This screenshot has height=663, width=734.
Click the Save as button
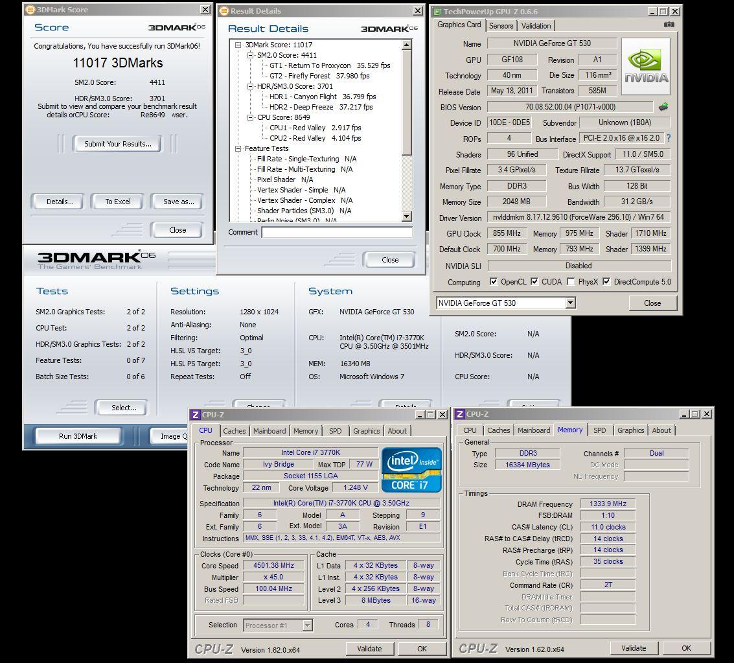coord(178,202)
